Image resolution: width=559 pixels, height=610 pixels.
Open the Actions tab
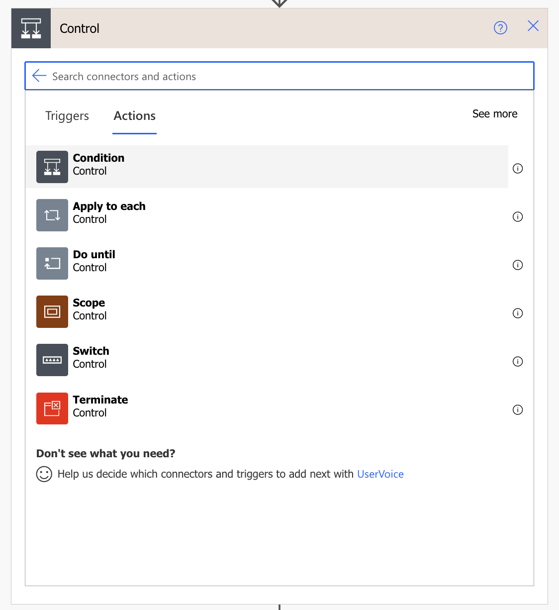pos(135,116)
